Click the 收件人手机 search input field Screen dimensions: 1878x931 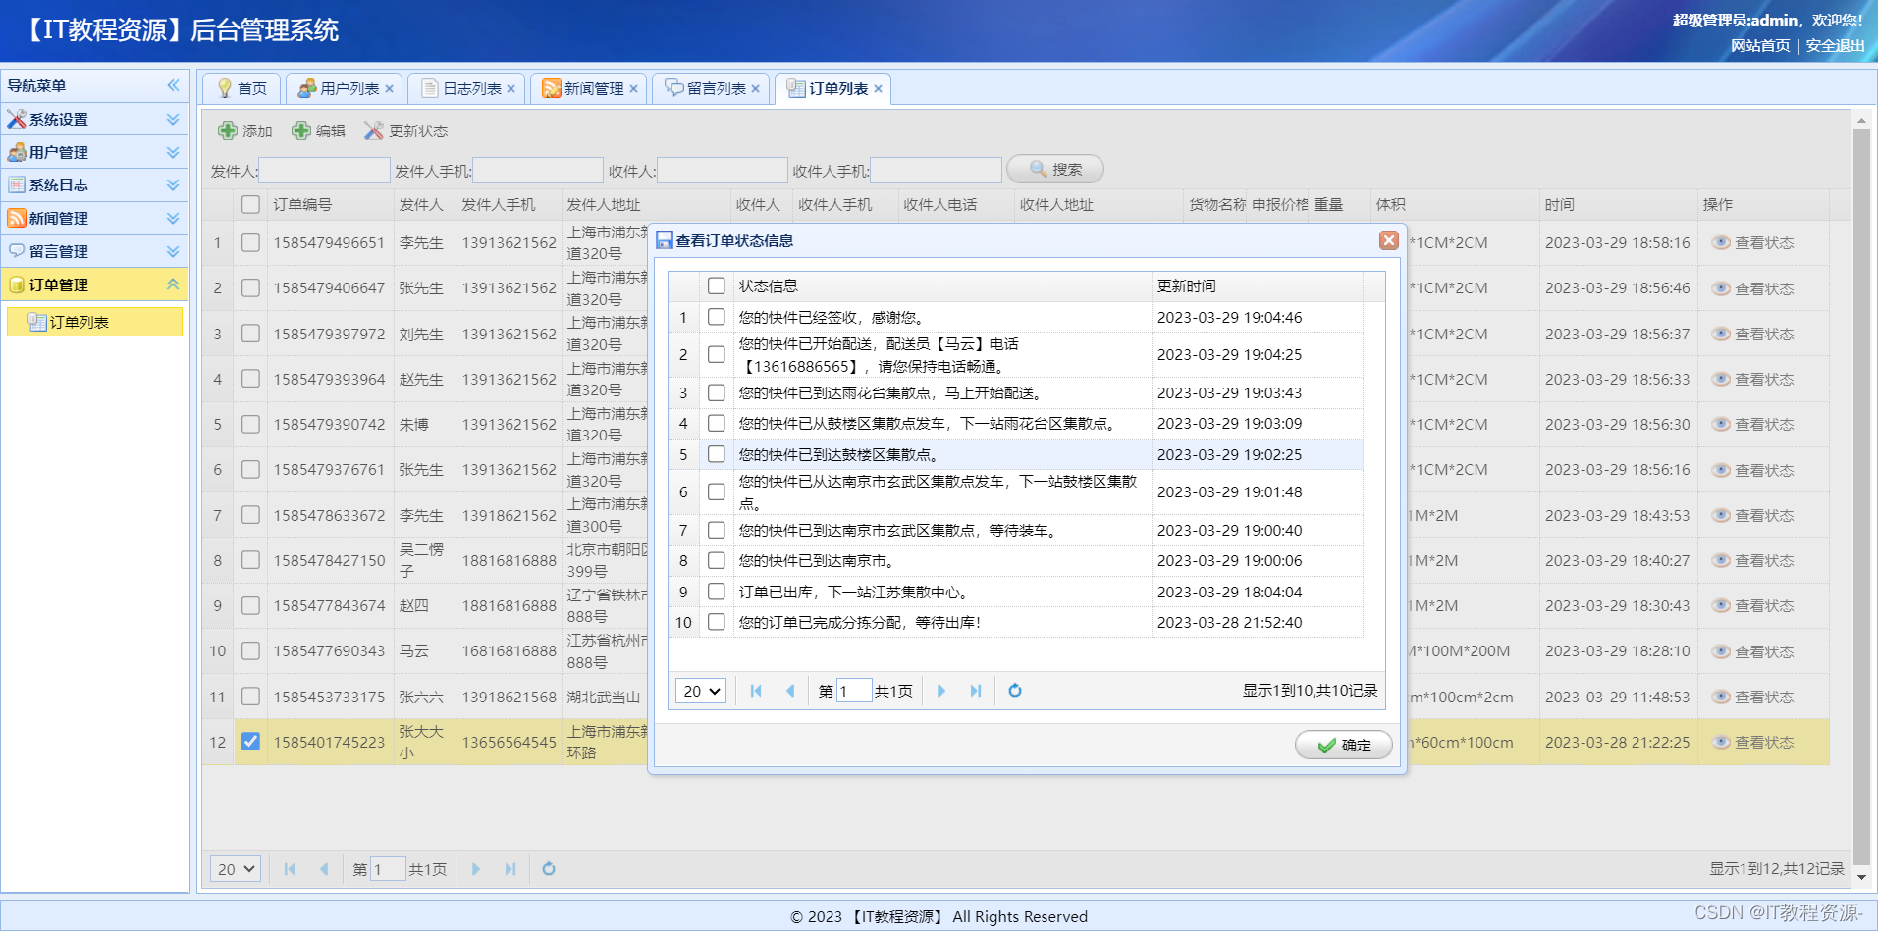[936, 171]
